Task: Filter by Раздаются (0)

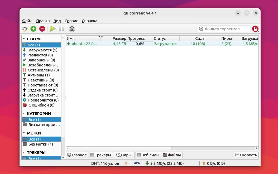Action: pyautogui.click(x=41, y=55)
